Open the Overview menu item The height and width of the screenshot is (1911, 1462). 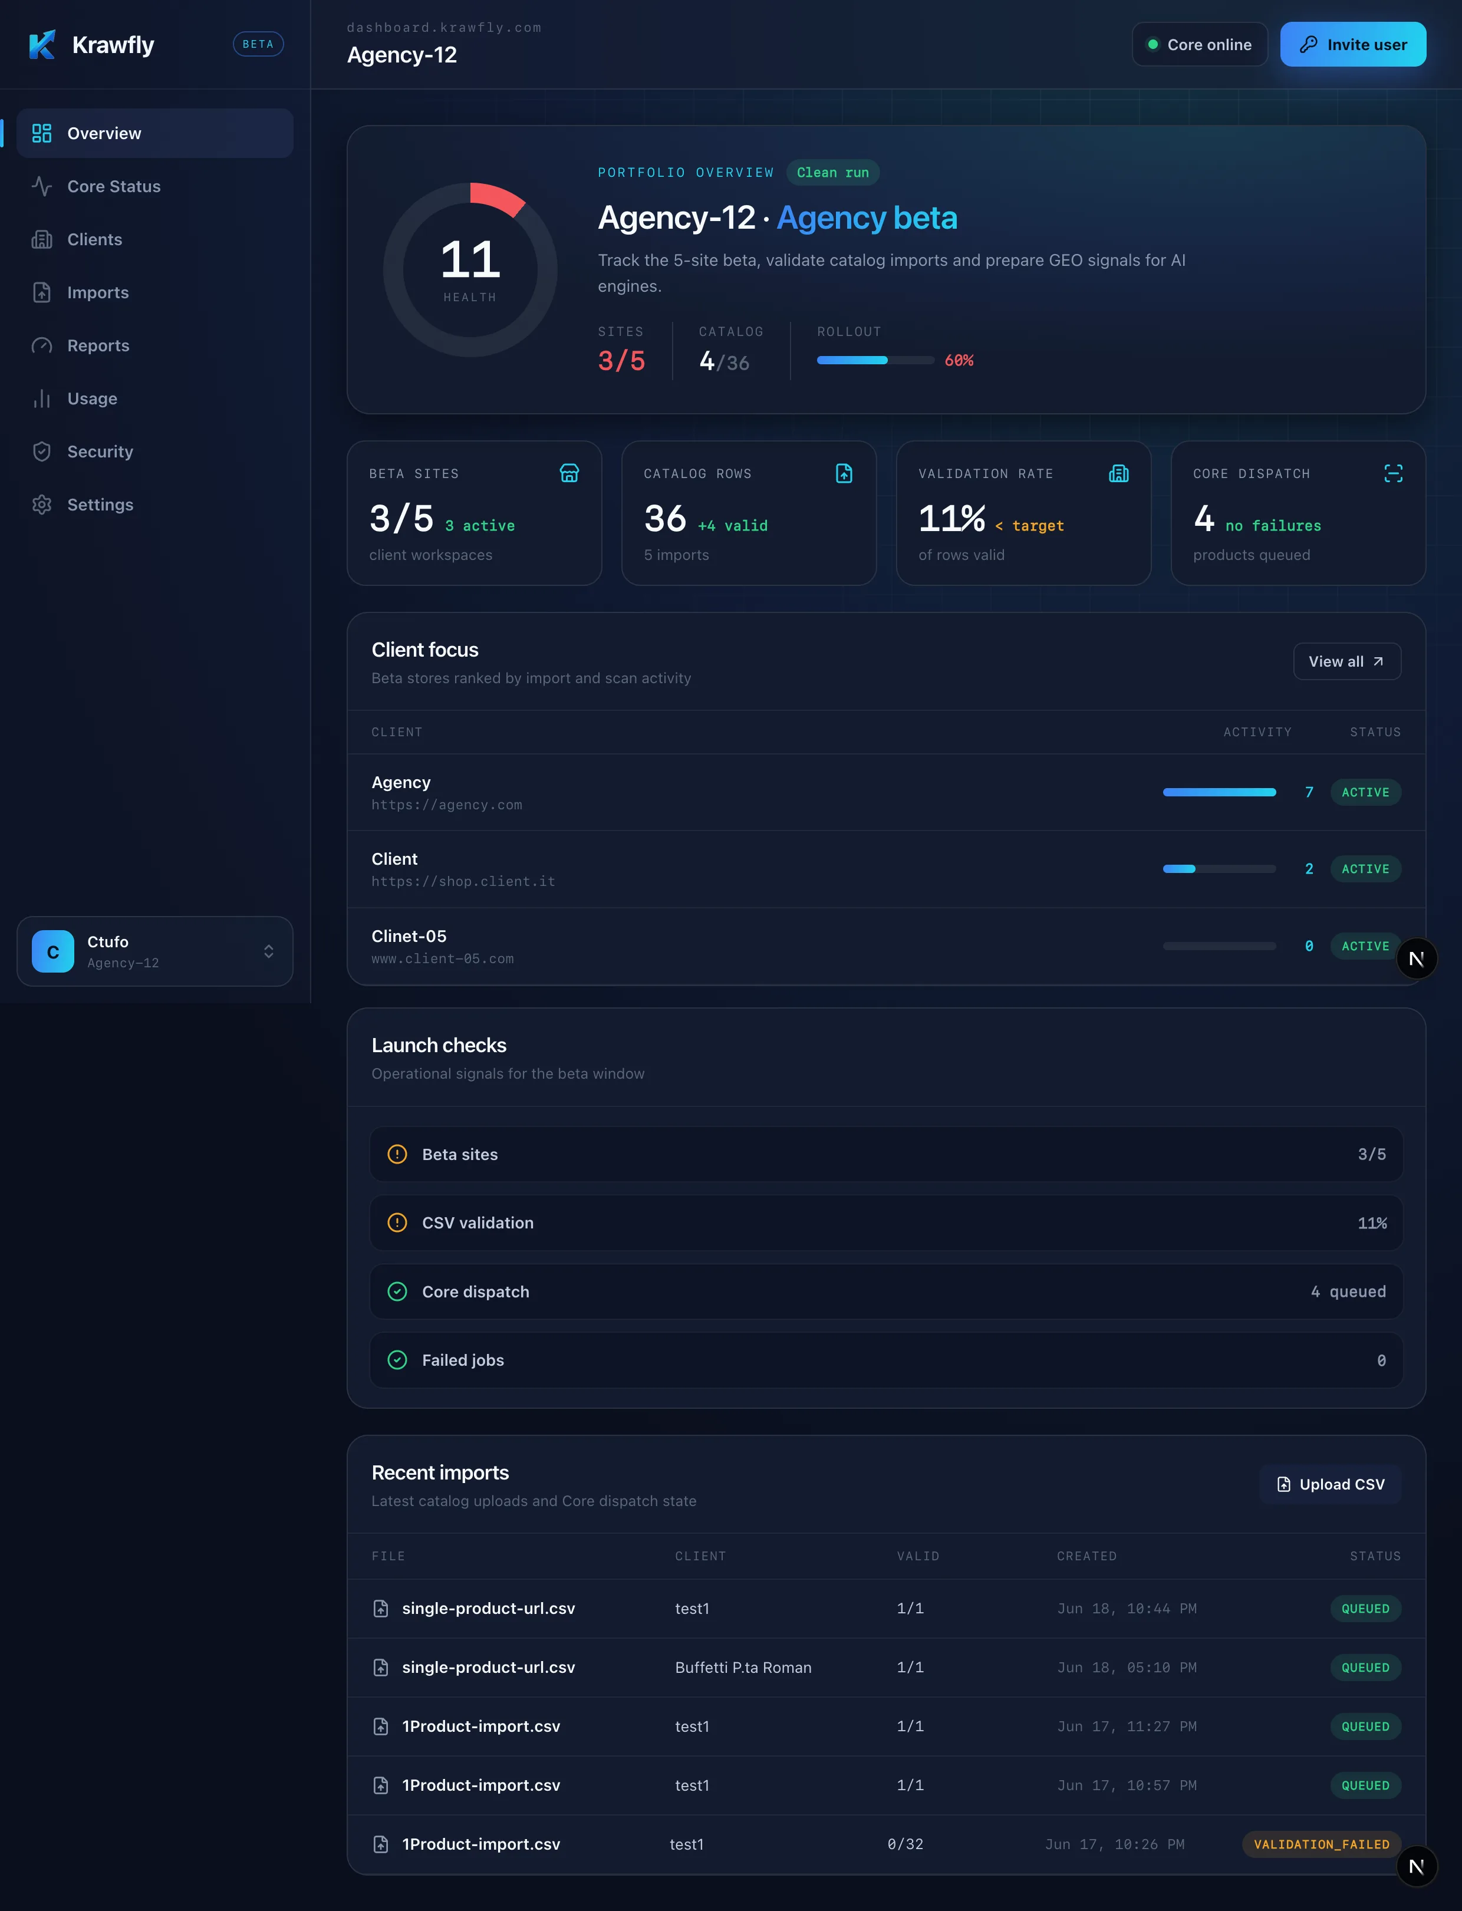(155, 133)
